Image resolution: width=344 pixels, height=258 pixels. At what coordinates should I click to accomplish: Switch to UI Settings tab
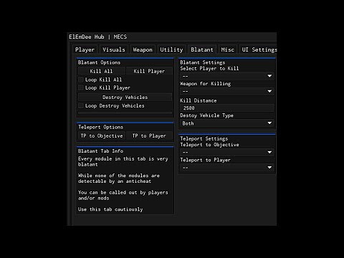(259, 49)
